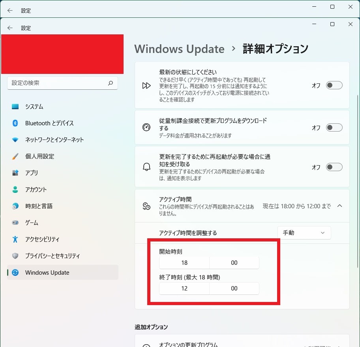Viewport: 360px width, 347px height.
Task: Select start time hour 18 picker
Action: [x=184, y=263]
